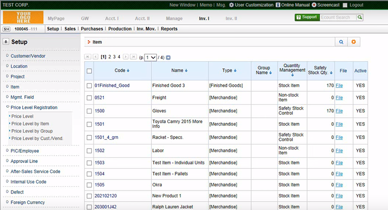This screenshot has height=210, width=388.
Task: Switch to the Inv. II tab
Action: point(231,18)
